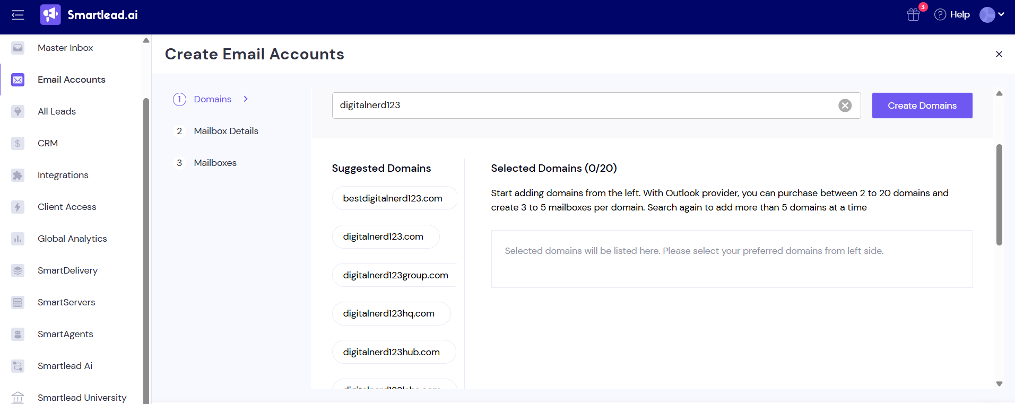Click the Create Email Accounts title

tap(255, 54)
